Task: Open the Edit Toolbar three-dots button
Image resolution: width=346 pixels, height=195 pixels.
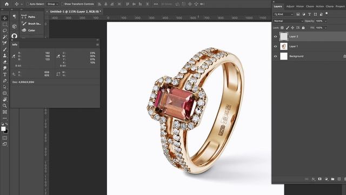Action: pos(5,118)
